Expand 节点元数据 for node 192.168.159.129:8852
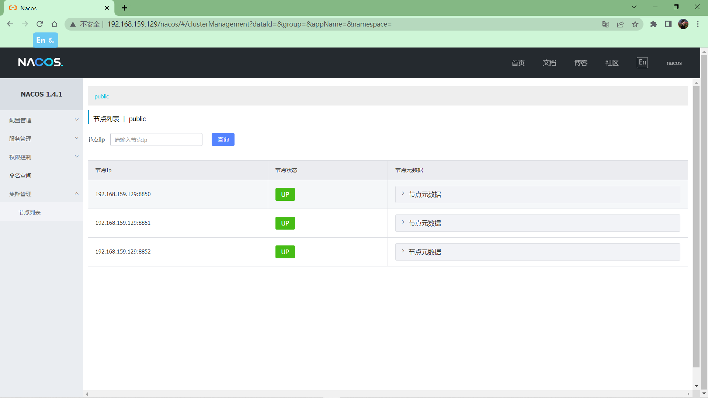This screenshot has width=708, height=398. [x=538, y=252]
